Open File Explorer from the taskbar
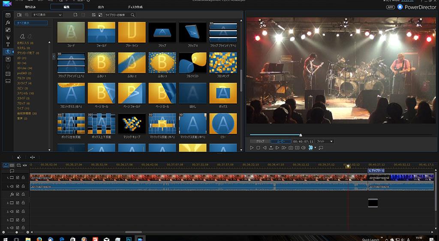439x241 pixels. click(28, 239)
